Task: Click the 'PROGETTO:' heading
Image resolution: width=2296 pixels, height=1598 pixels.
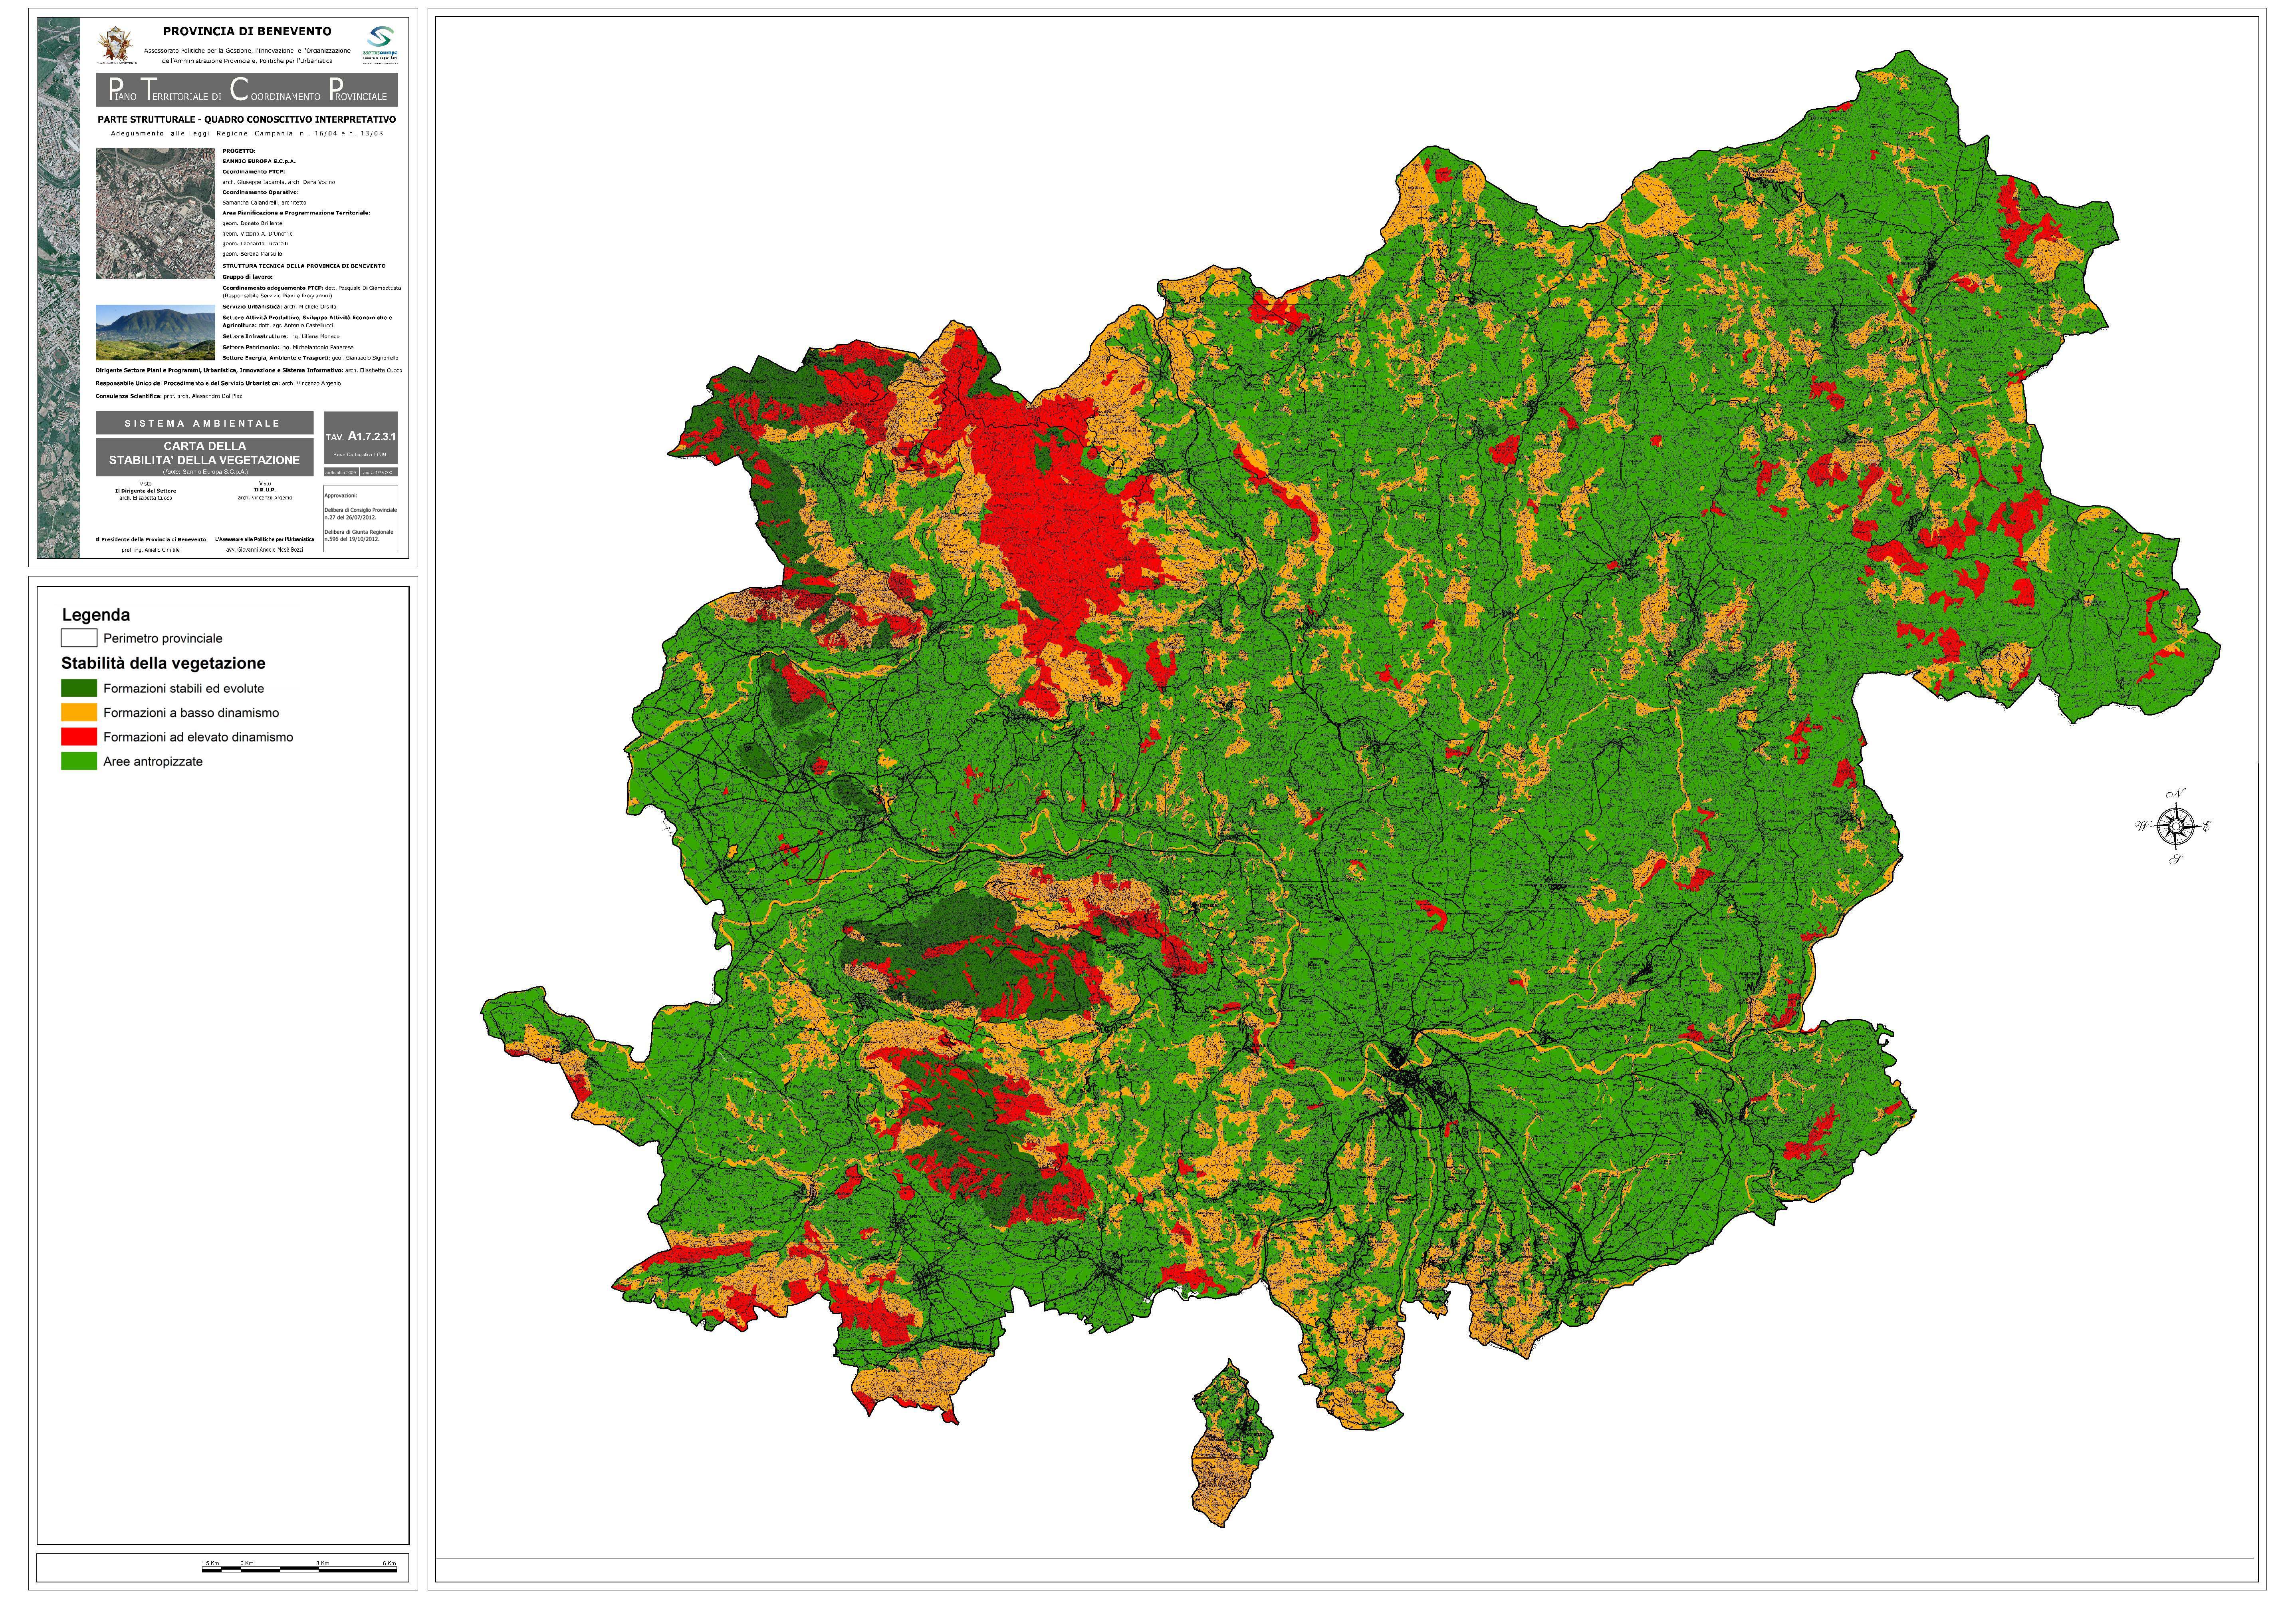Action: 239,151
